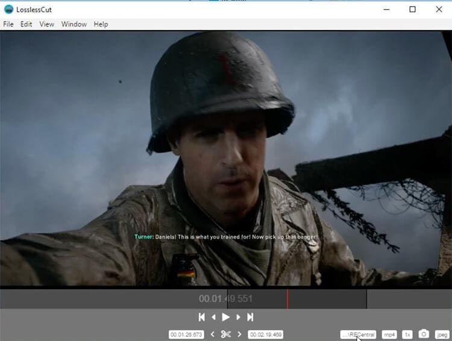Toggle the jpeg capture format button
452x341 pixels.
pyautogui.click(x=442, y=334)
